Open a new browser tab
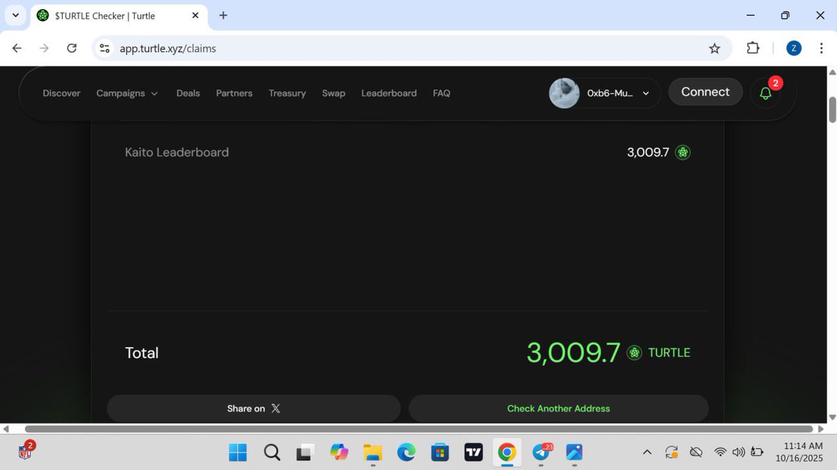The image size is (837, 470). pos(223,15)
